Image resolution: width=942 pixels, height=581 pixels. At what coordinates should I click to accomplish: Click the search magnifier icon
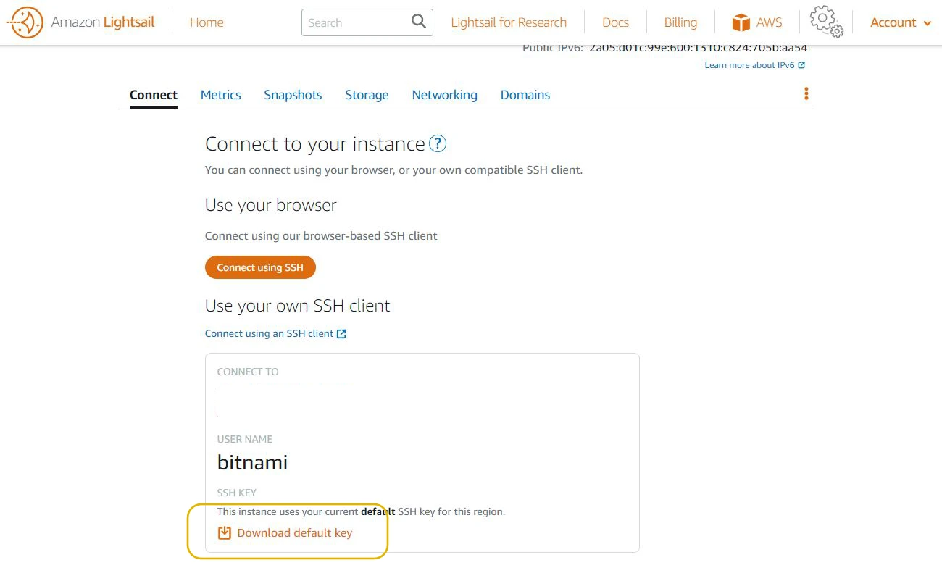point(418,22)
